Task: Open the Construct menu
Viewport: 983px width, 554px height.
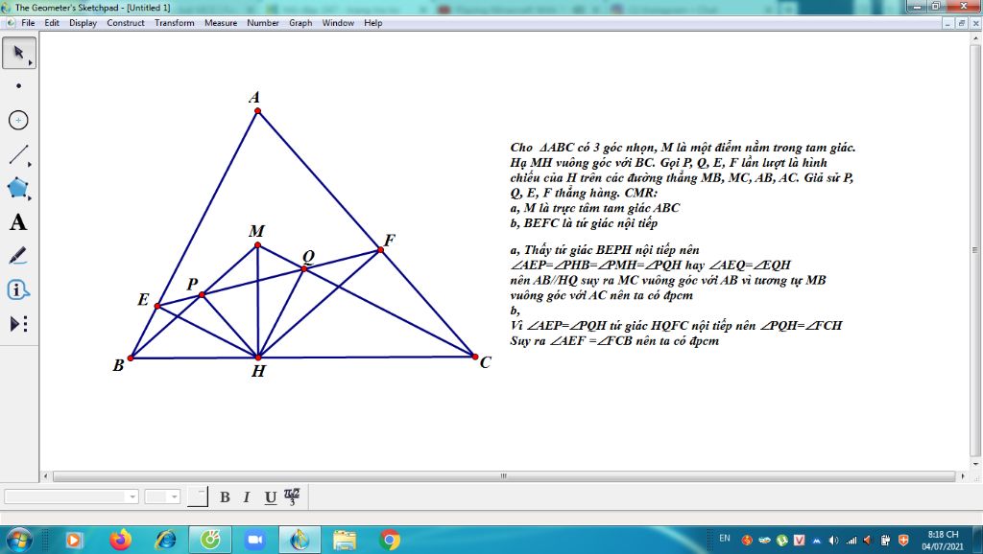Action: pos(126,23)
